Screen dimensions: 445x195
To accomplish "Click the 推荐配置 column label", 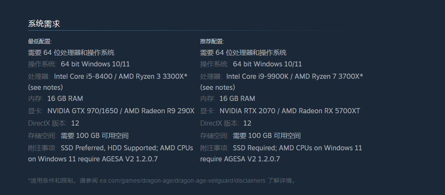I will click(212, 41).
